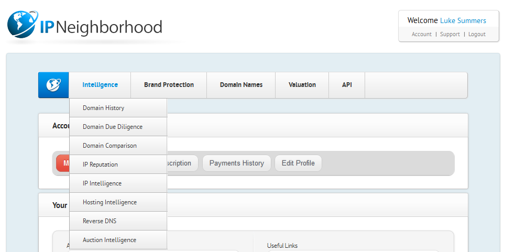Viewport: 505px width, 252px height.
Task: Open the Brand Protection menu
Action: [169, 85]
